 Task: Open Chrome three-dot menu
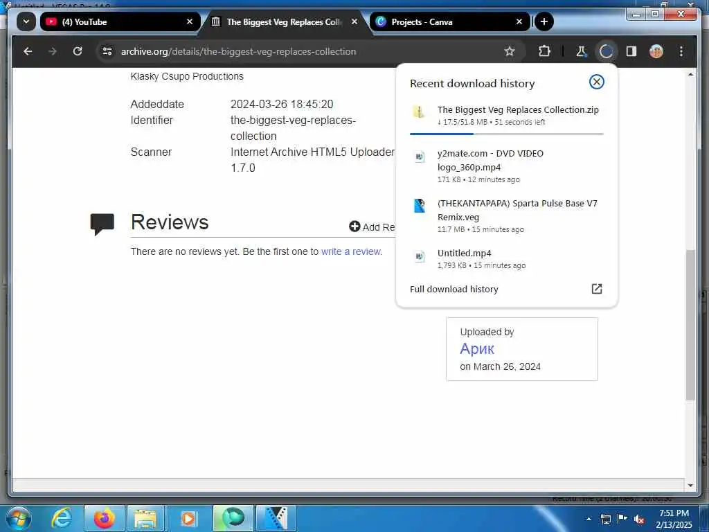(681, 51)
